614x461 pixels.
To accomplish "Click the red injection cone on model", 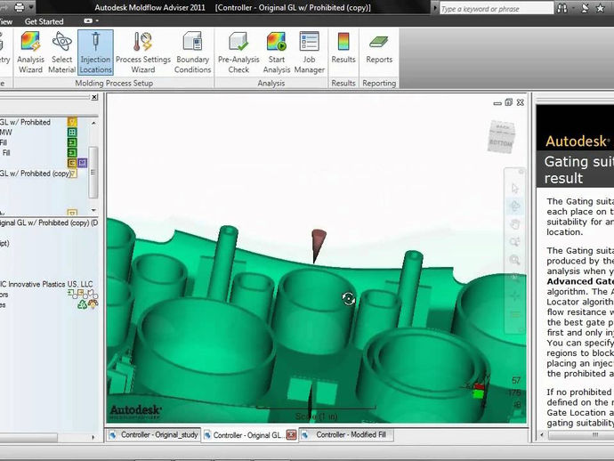I will click(318, 246).
